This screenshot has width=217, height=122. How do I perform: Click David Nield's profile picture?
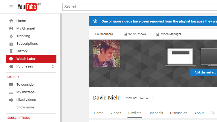click(x=107, y=53)
